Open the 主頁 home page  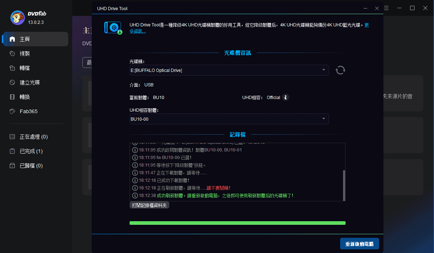point(35,39)
